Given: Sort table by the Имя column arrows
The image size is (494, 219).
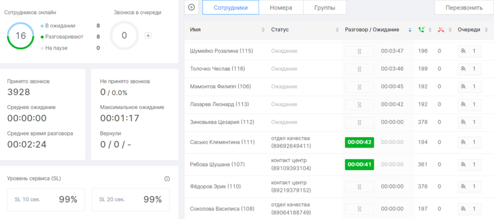Looking at the screenshot, I should (263, 30).
